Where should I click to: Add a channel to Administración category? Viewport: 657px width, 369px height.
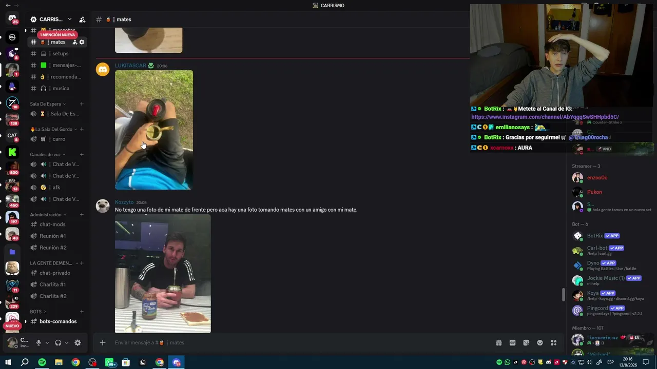82,215
